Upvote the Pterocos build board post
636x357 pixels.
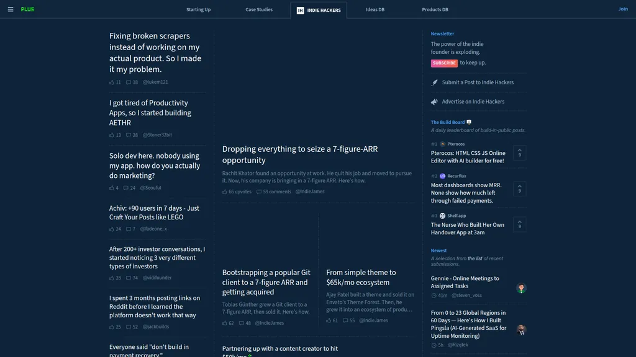click(520, 152)
